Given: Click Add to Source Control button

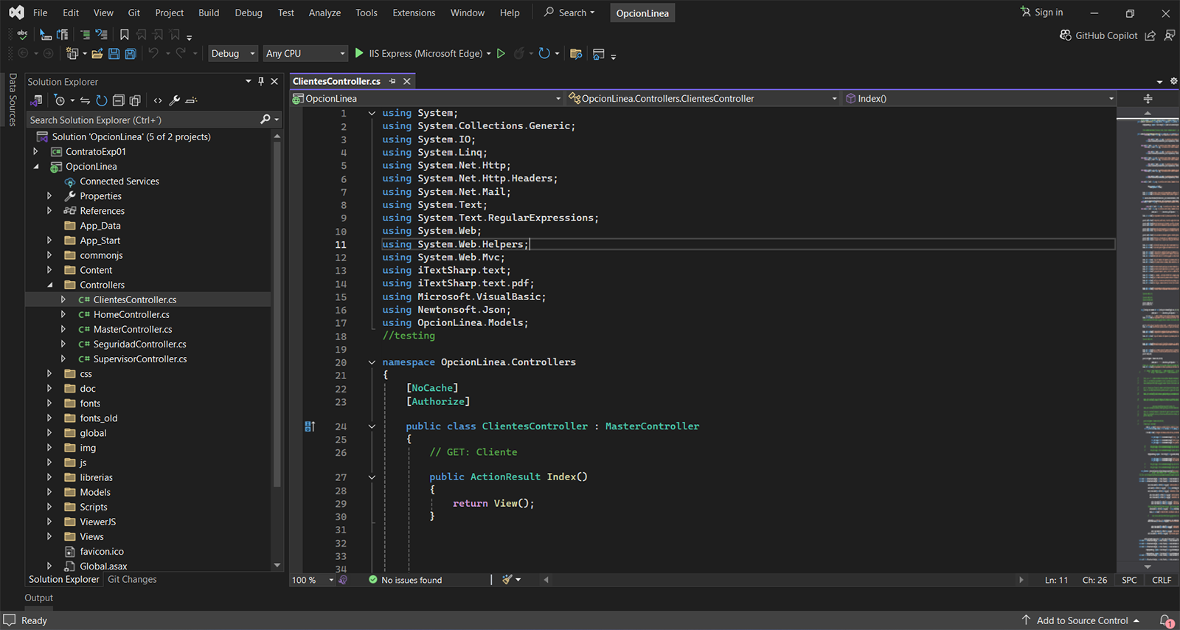Looking at the screenshot, I should (x=1082, y=620).
